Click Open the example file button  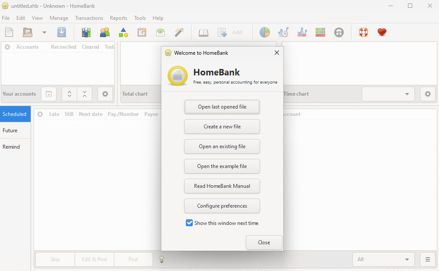(222, 166)
